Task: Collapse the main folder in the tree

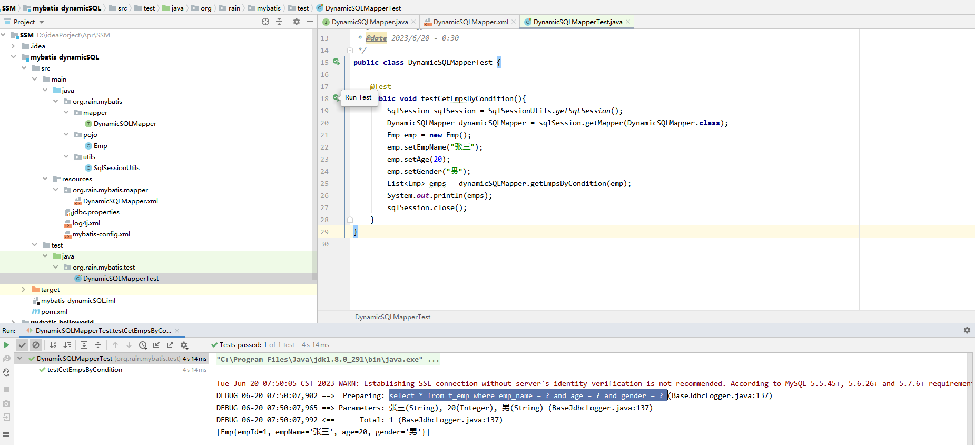Action: pos(35,79)
